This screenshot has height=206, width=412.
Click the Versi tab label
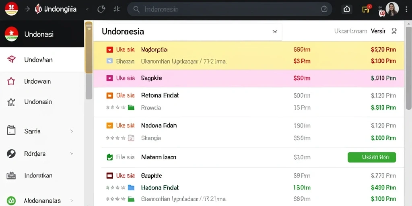378,31
